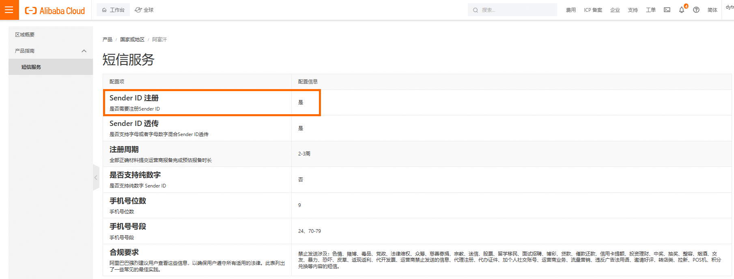
Task: Focus the 搜索 search input field
Action: (512, 10)
